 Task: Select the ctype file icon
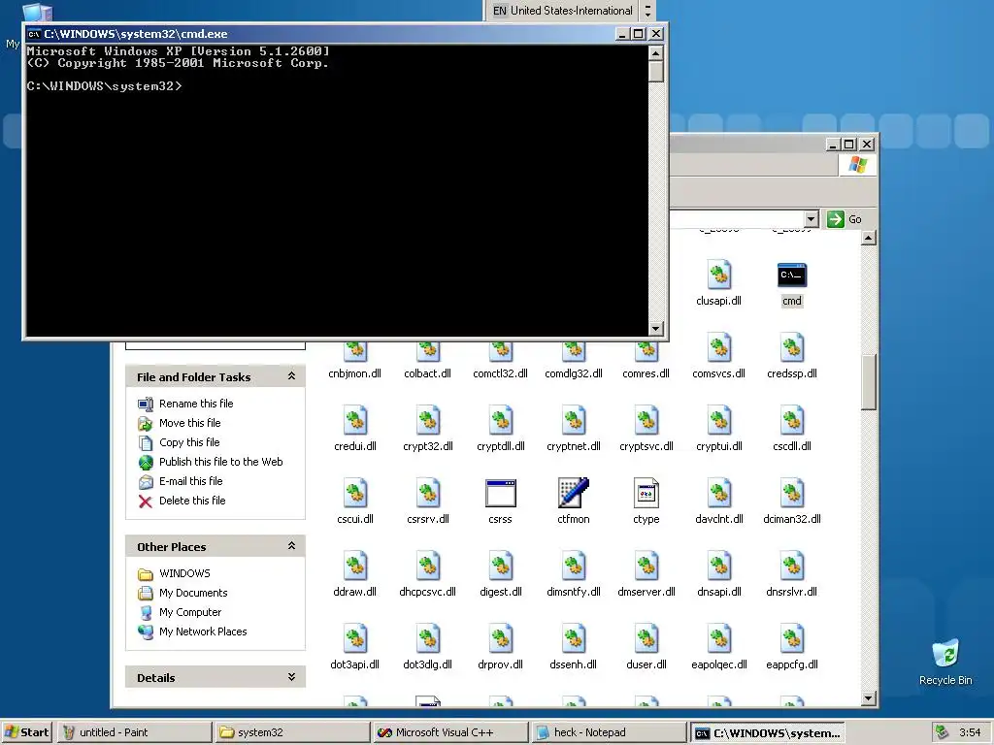tap(646, 493)
